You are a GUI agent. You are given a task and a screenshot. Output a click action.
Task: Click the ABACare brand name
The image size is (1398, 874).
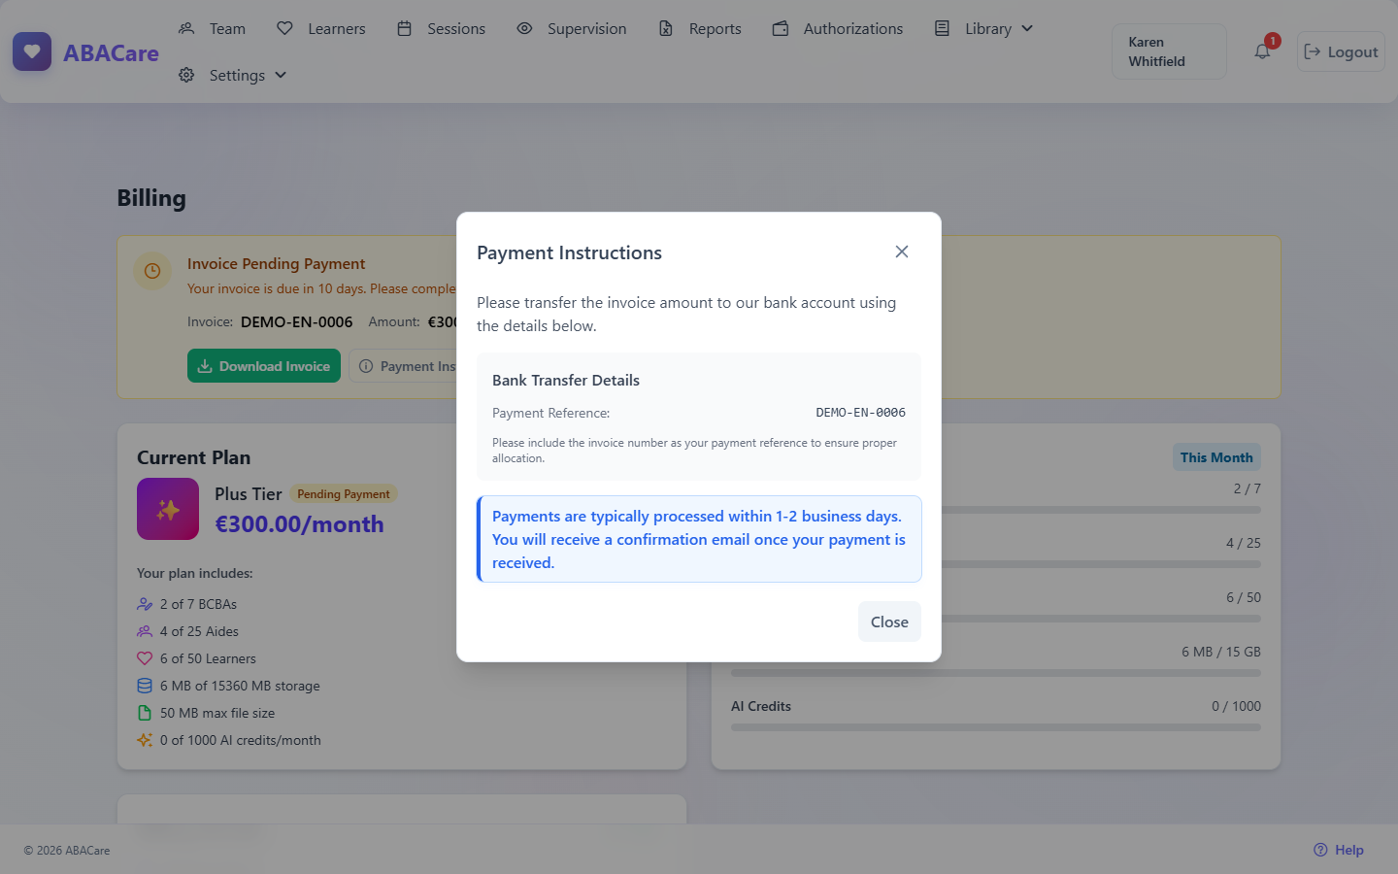[x=111, y=52]
